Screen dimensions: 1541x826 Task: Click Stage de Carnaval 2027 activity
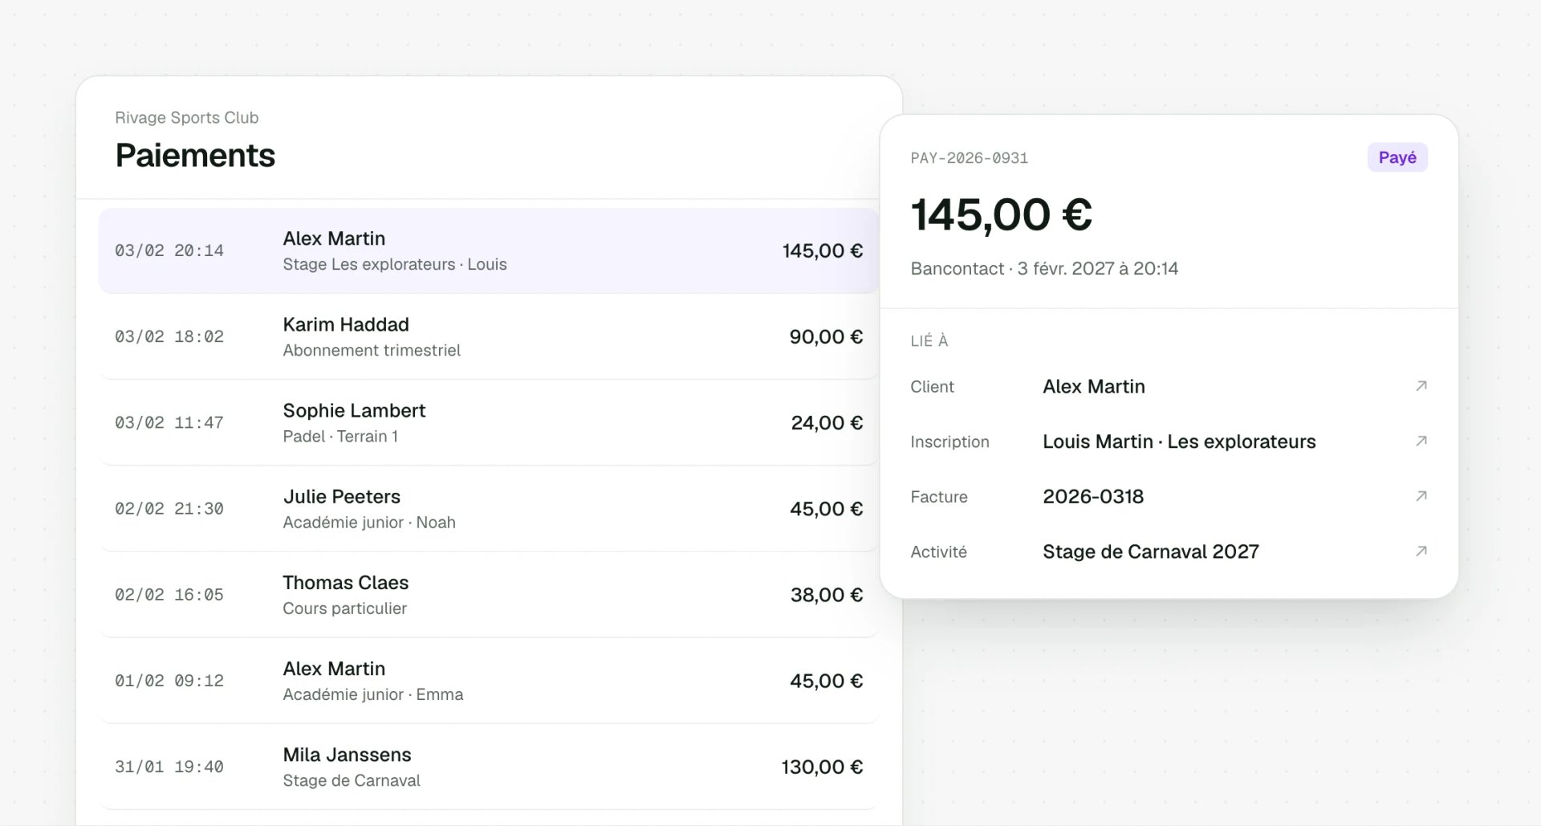(x=1151, y=551)
